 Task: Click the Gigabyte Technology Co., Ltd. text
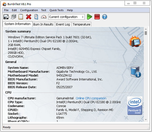click(x=77, y=72)
